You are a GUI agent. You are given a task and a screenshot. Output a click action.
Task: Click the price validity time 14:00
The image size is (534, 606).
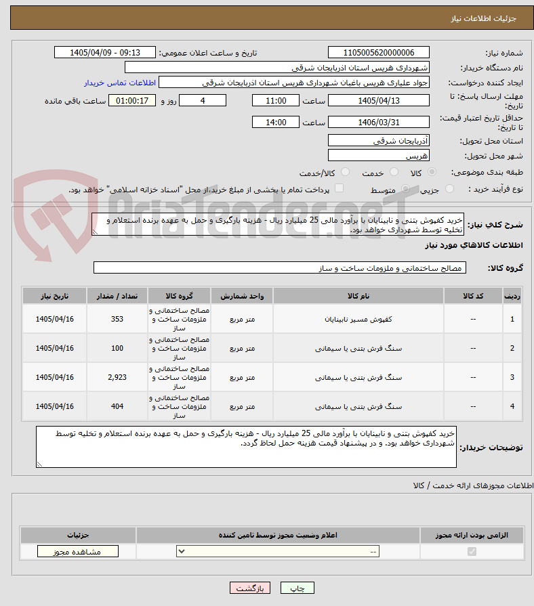276,122
